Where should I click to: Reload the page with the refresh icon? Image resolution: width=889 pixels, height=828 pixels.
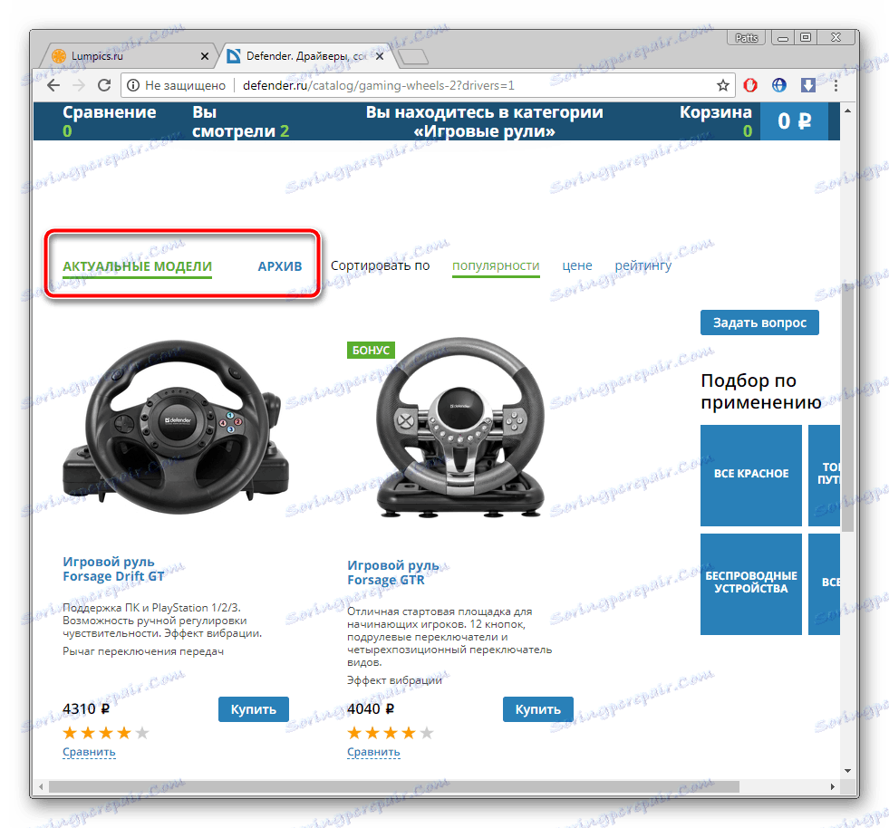point(103,85)
